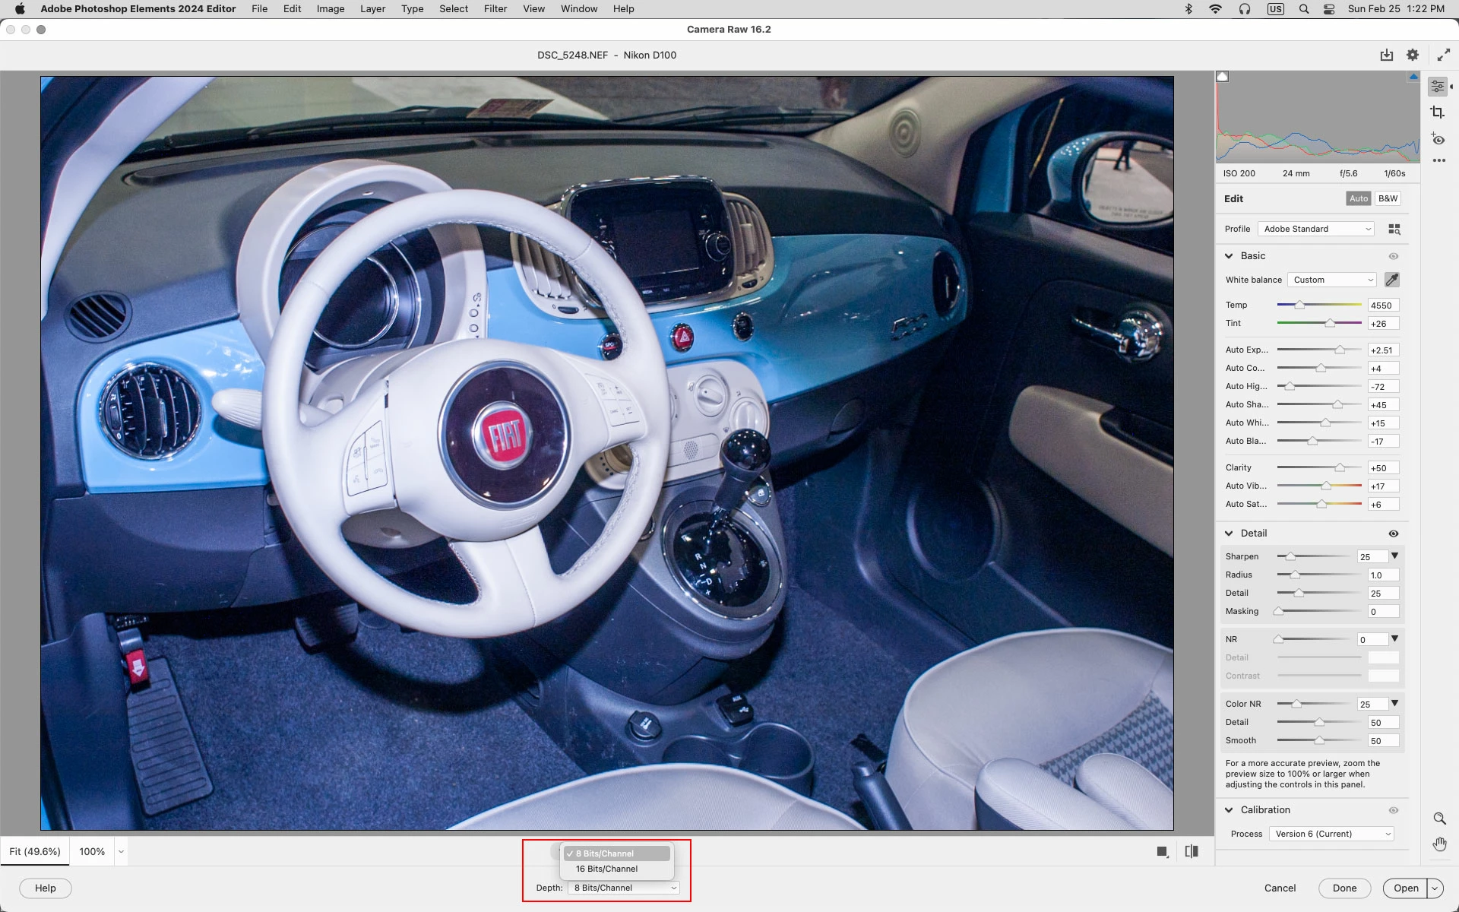
Task: Open the White balance Custom dropdown
Action: pyautogui.click(x=1333, y=280)
